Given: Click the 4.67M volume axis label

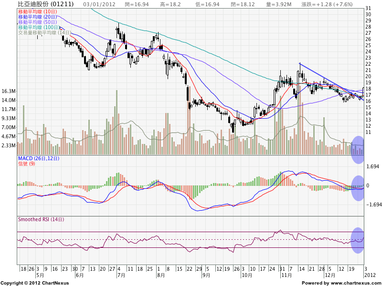Looking at the screenshot, I should point(9,136).
